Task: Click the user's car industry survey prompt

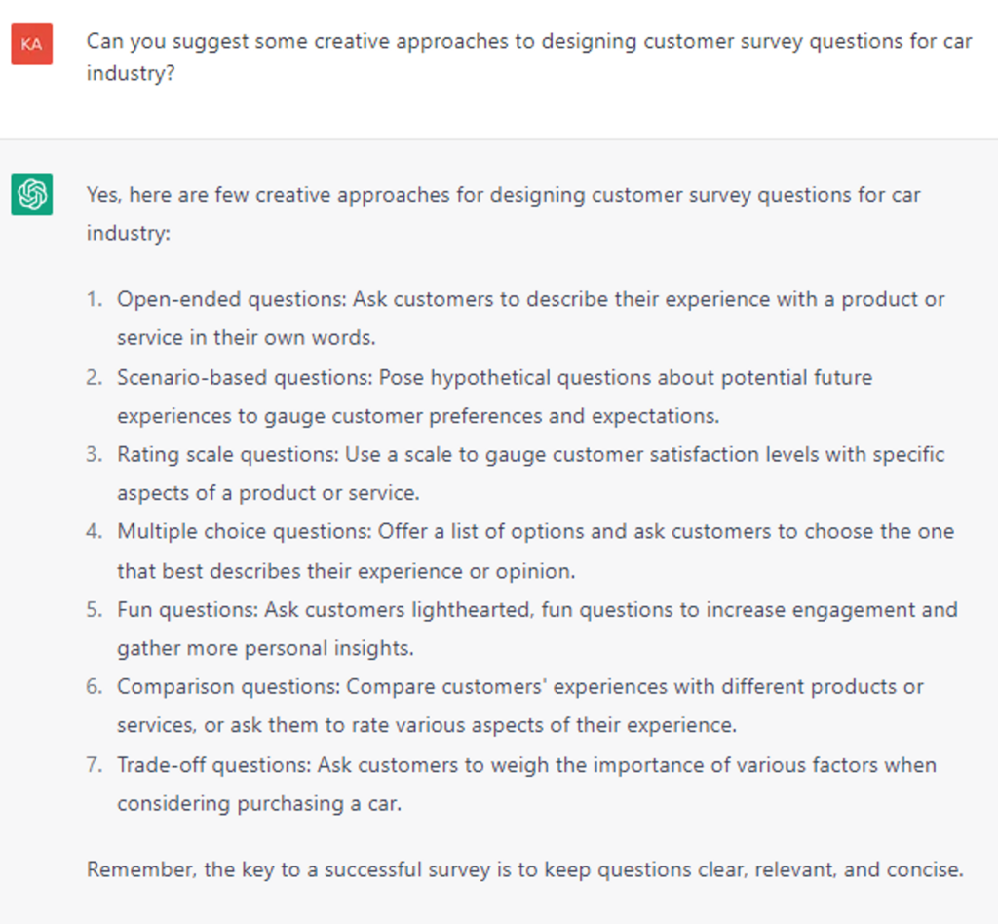Action: pyautogui.click(x=529, y=57)
